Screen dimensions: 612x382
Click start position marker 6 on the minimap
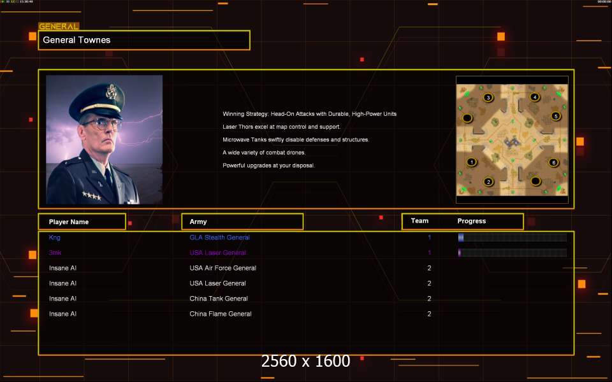point(553,162)
